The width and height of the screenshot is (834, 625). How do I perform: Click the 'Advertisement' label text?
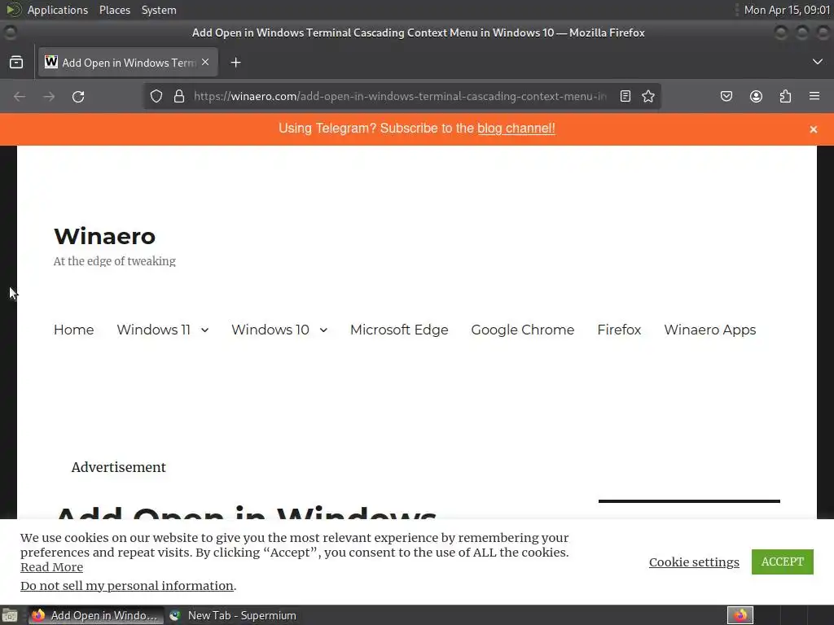[119, 467]
